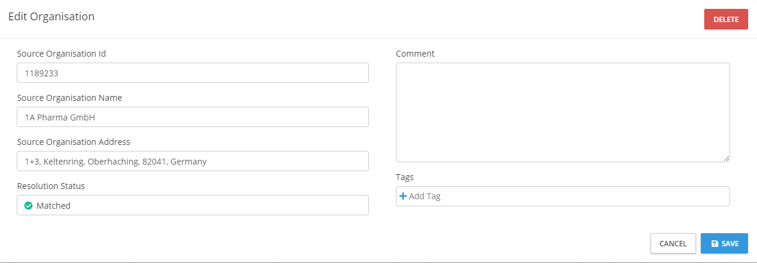Viewport: 757px width, 263px height.
Task: Click the Source Organisation Id label
Action: pos(62,54)
